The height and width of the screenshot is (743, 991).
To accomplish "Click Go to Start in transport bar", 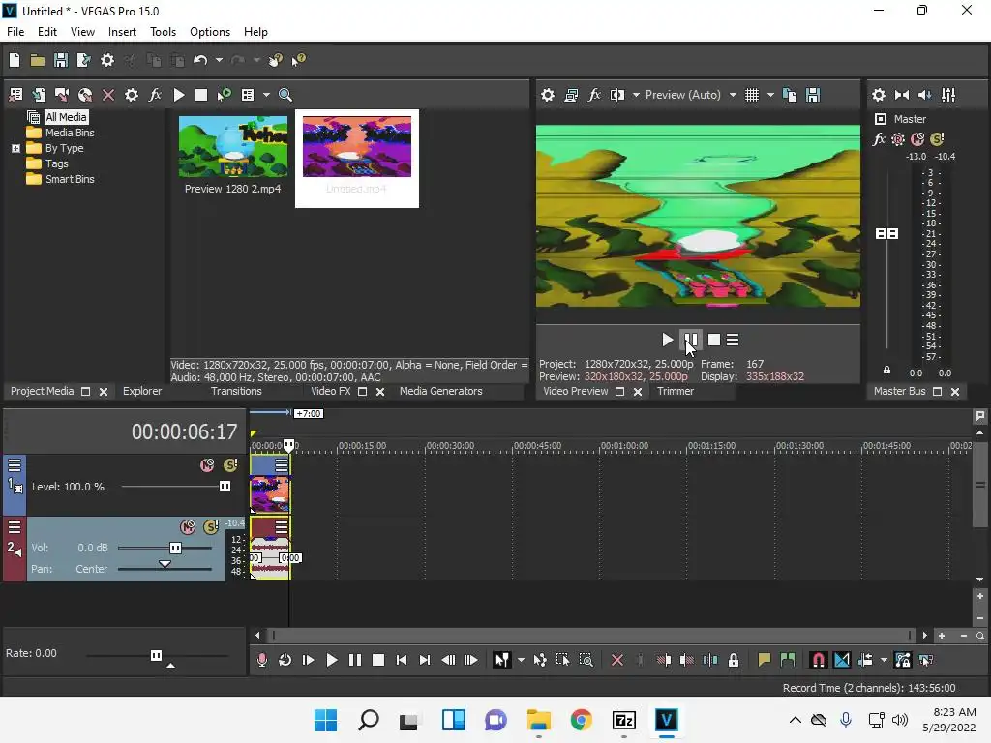I will [402, 660].
